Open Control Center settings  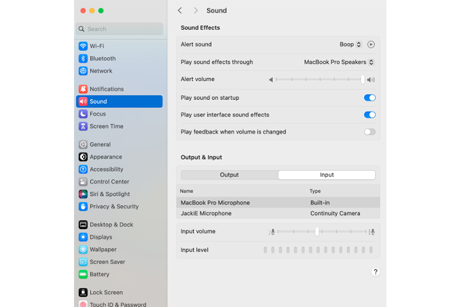pyautogui.click(x=109, y=182)
